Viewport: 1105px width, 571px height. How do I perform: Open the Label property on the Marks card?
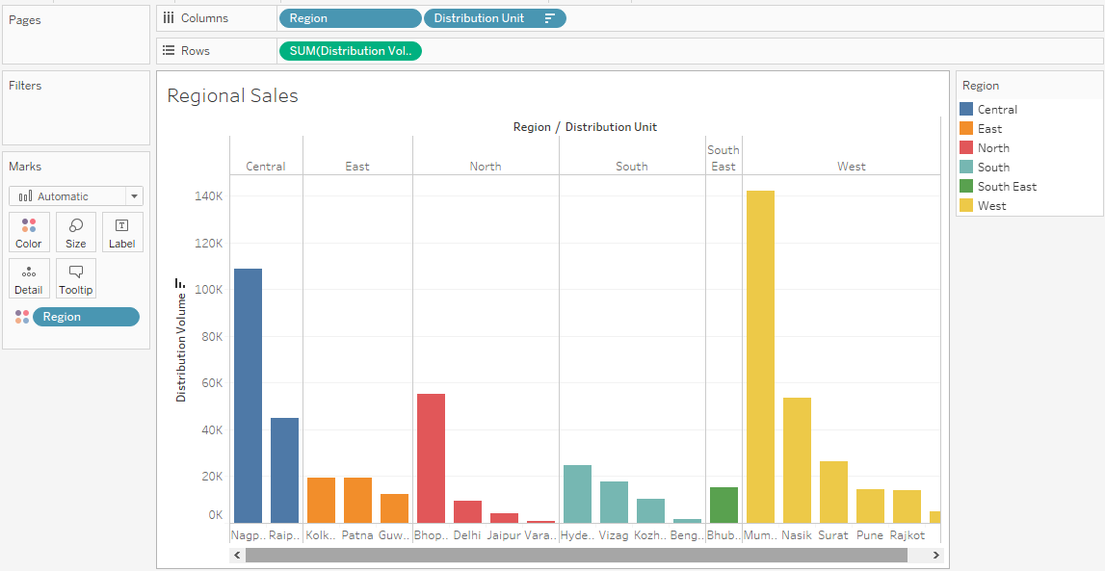pyautogui.click(x=122, y=231)
